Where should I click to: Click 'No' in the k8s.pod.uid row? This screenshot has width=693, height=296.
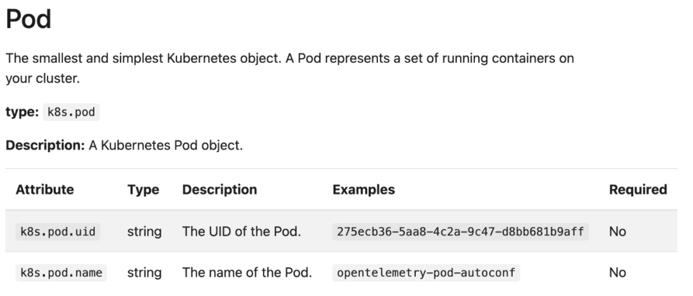[x=617, y=232]
